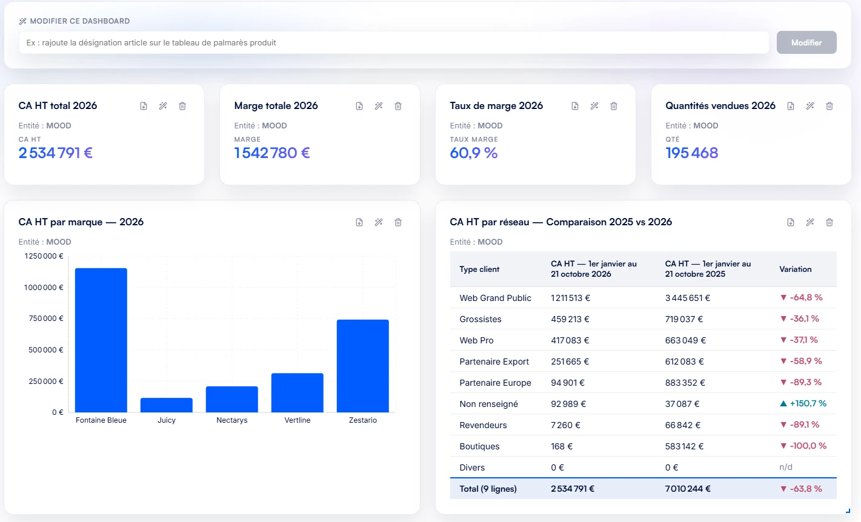Delete the CA HT par marque chart
861x522 pixels.
[398, 222]
